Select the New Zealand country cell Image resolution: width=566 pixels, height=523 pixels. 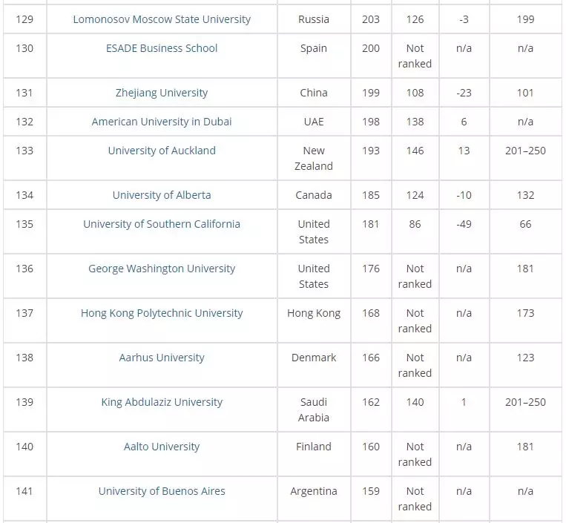click(x=314, y=158)
